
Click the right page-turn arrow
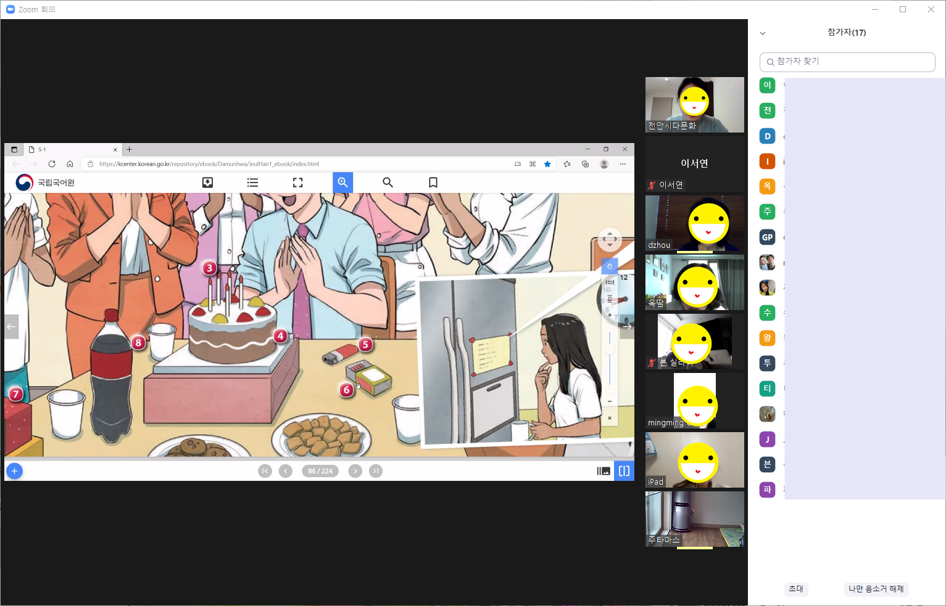click(627, 327)
